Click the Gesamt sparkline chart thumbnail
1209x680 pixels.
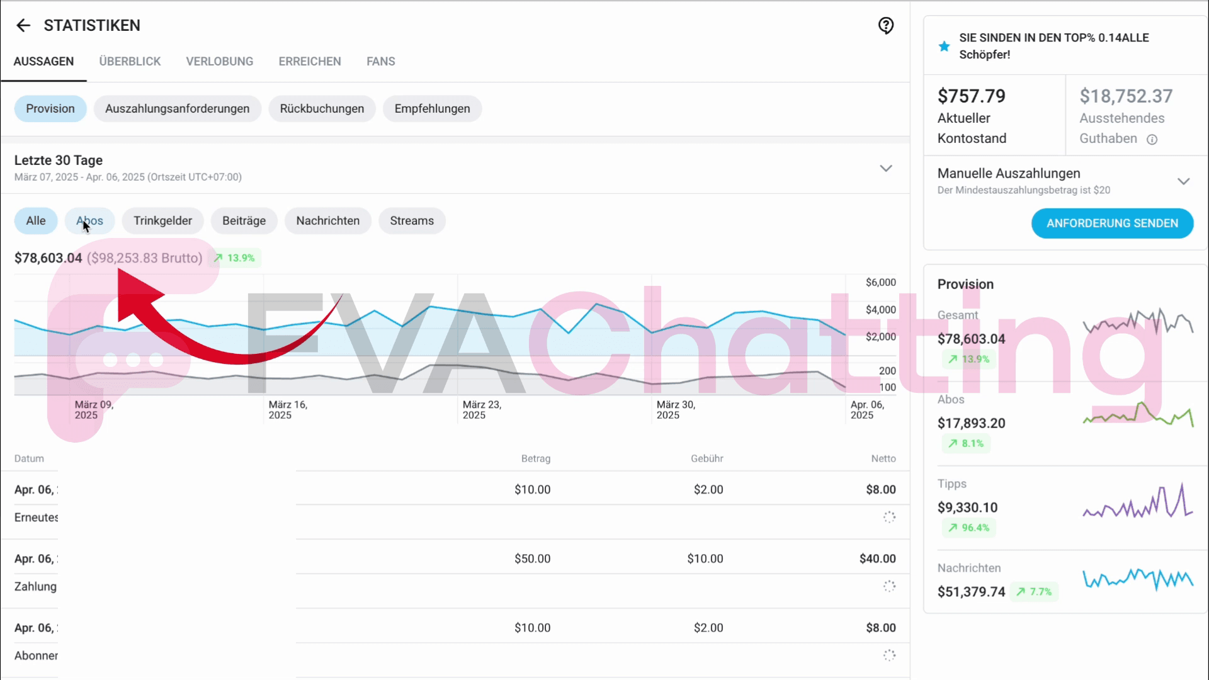tap(1137, 322)
